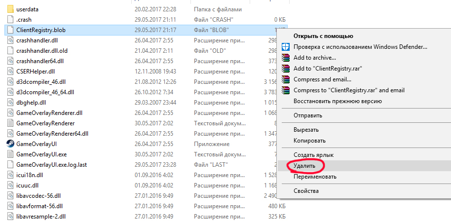Click the GameOverlayUI.exe.log.last file icon
451x222 pixels.
tap(10, 164)
